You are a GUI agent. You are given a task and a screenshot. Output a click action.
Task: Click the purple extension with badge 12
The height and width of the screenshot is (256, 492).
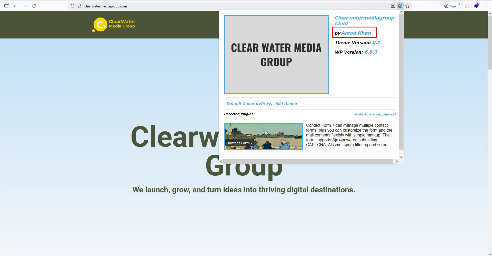click(476, 6)
